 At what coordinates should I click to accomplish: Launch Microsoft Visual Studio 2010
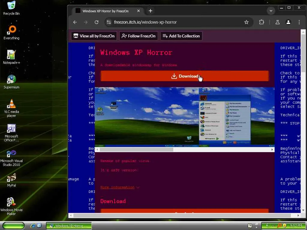[11, 158]
